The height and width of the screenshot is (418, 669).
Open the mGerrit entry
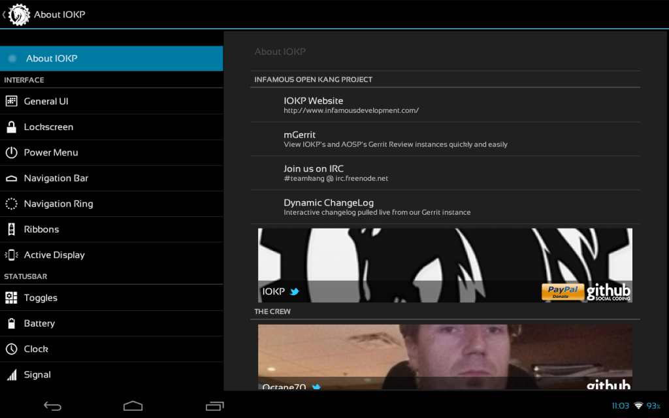click(445, 139)
